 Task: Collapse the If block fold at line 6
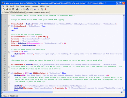(9, 26)
